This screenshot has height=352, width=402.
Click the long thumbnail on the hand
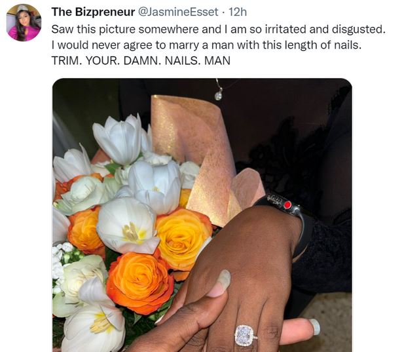tap(223, 280)
